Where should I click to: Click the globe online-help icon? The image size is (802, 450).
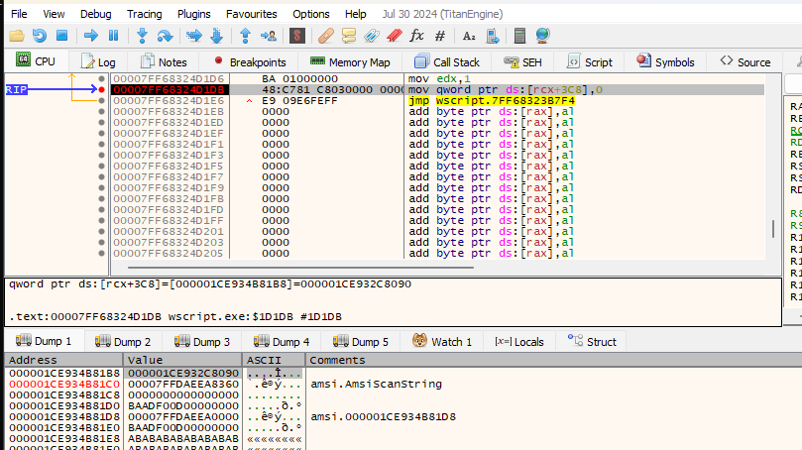542,36
